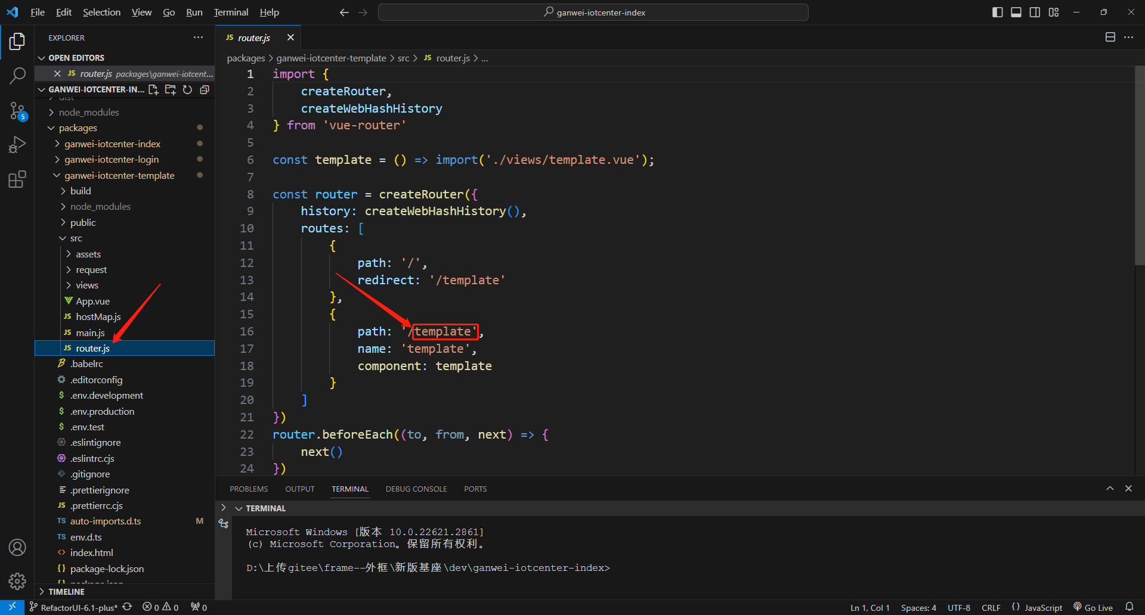1145x615 pixels.
Task: Click the editor vertical scrollbar
Action: (1139, 167)
